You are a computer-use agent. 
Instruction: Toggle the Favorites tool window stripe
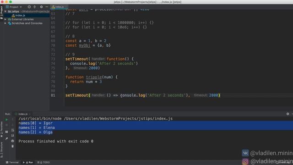tap(1, 130)
